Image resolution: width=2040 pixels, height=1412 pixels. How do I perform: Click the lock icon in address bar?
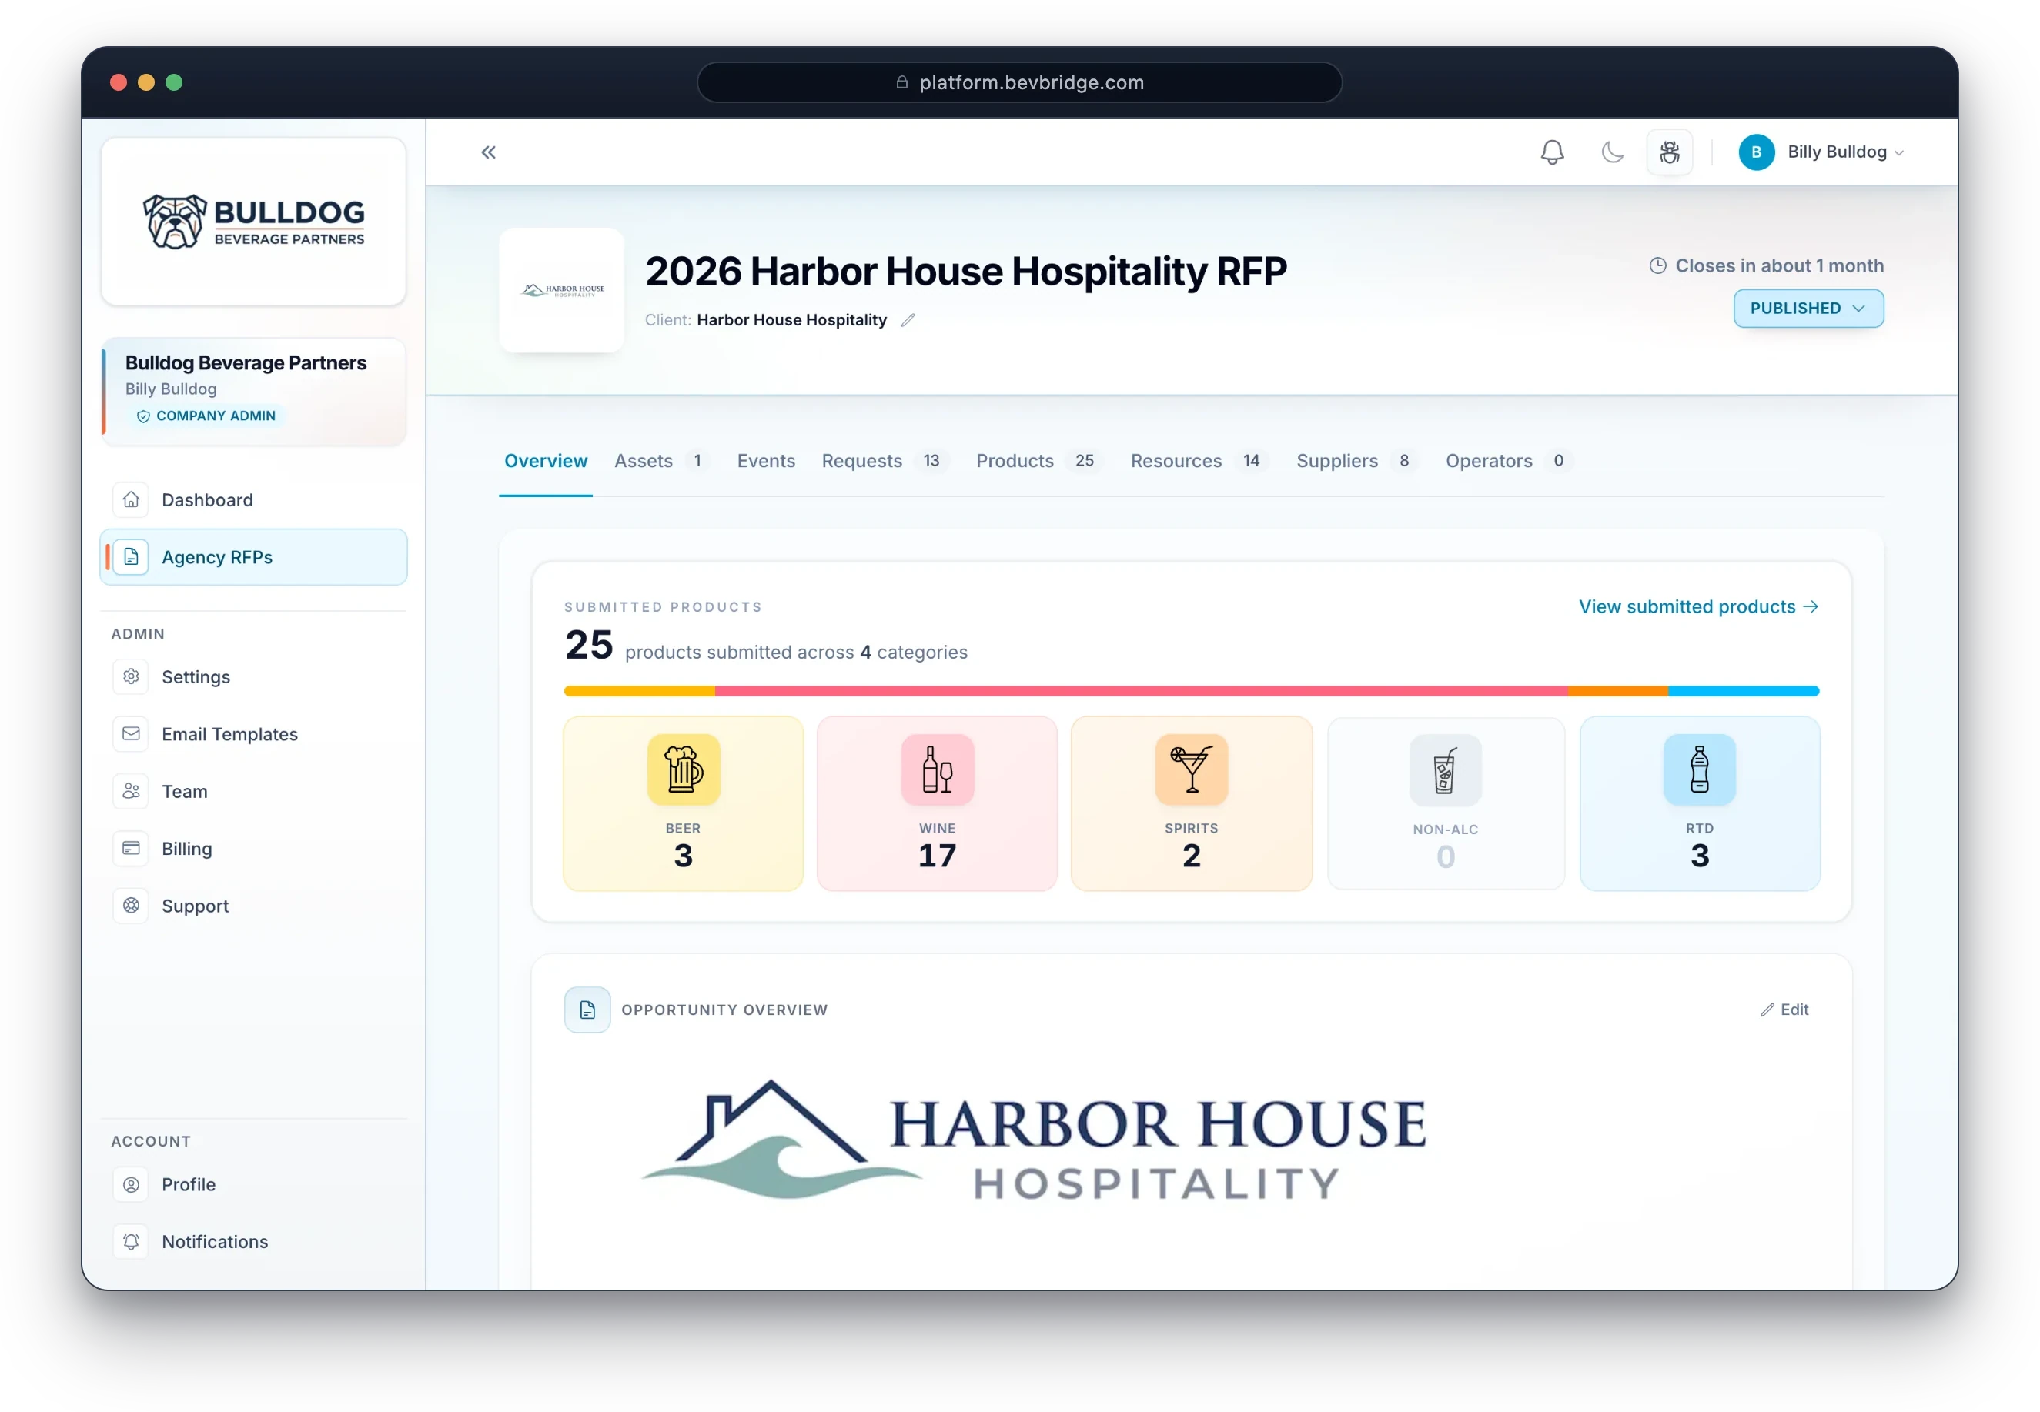pyautogui.click(x=902, y=82)
